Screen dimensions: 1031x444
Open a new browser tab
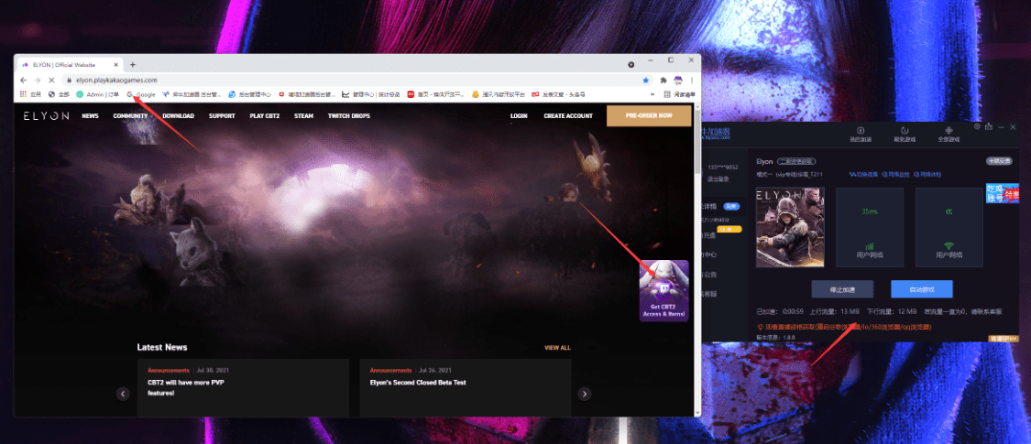132,64
